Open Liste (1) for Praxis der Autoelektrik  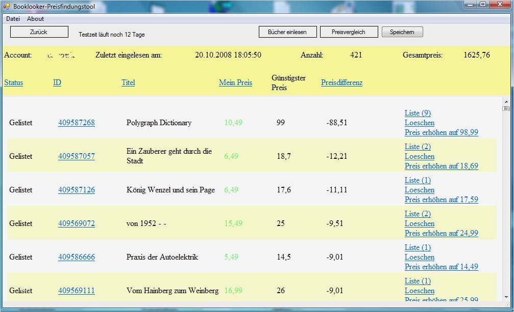coord(418,248)
